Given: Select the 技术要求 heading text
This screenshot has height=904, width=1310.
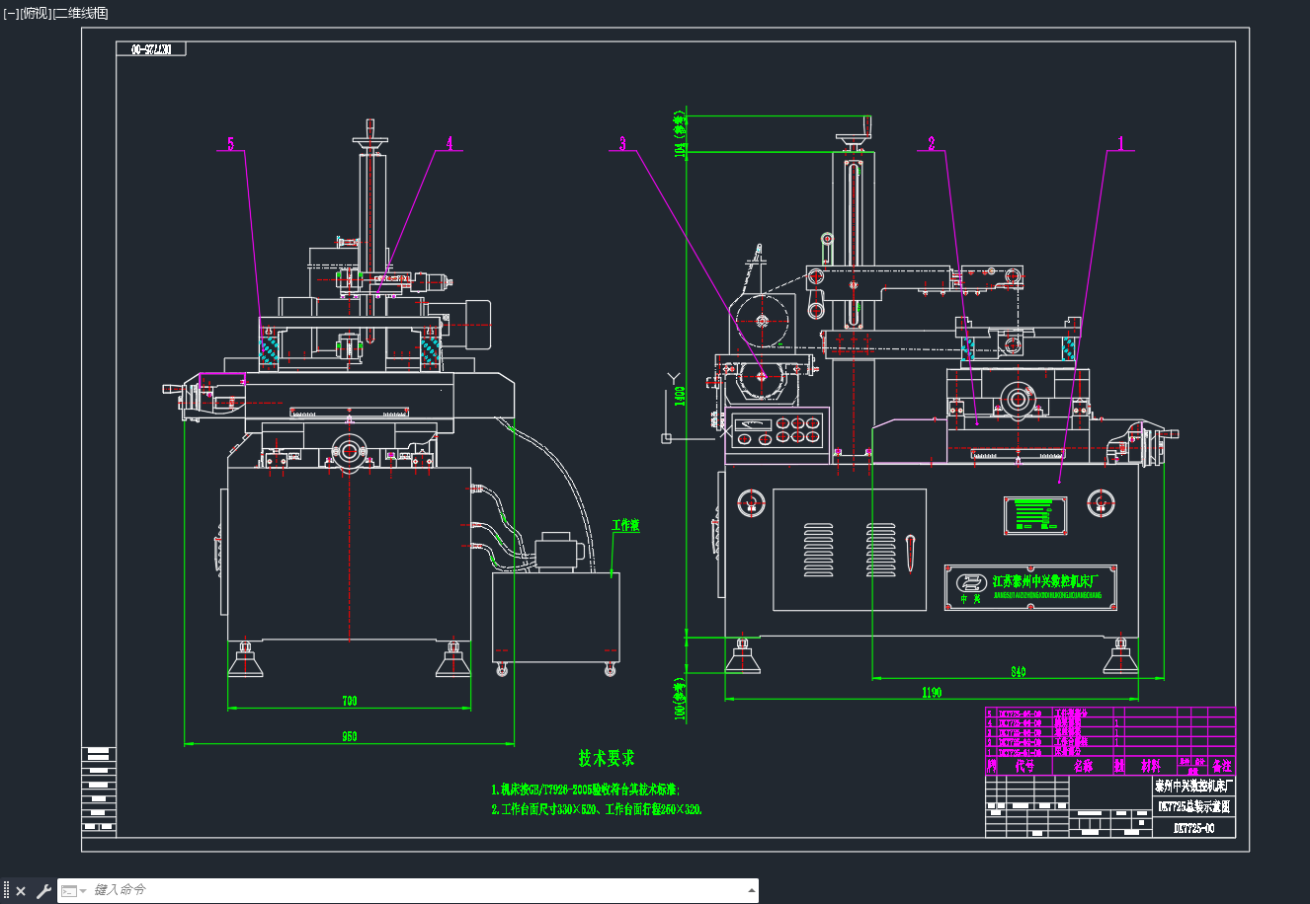Looking at the screenshot, I should point(607,758).
